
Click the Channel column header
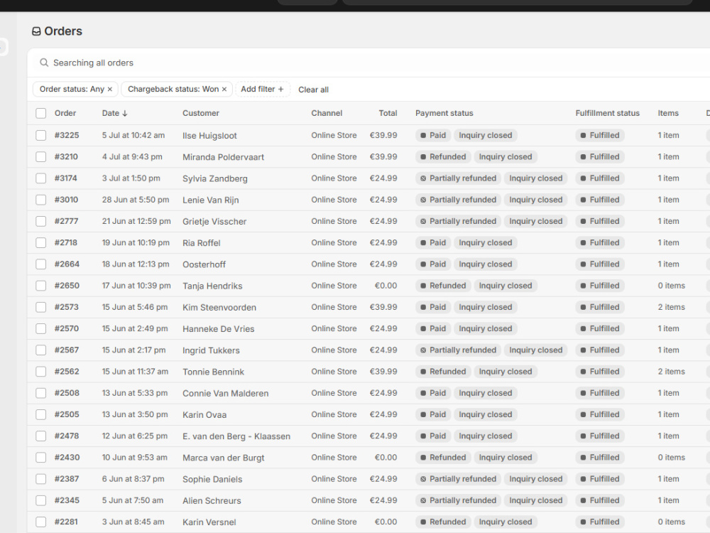pyautogui.click(x=327, y=113)
